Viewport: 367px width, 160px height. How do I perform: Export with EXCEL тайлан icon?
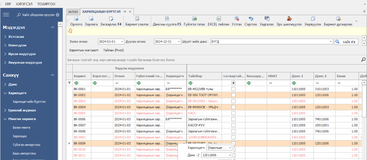pos(218,19)
